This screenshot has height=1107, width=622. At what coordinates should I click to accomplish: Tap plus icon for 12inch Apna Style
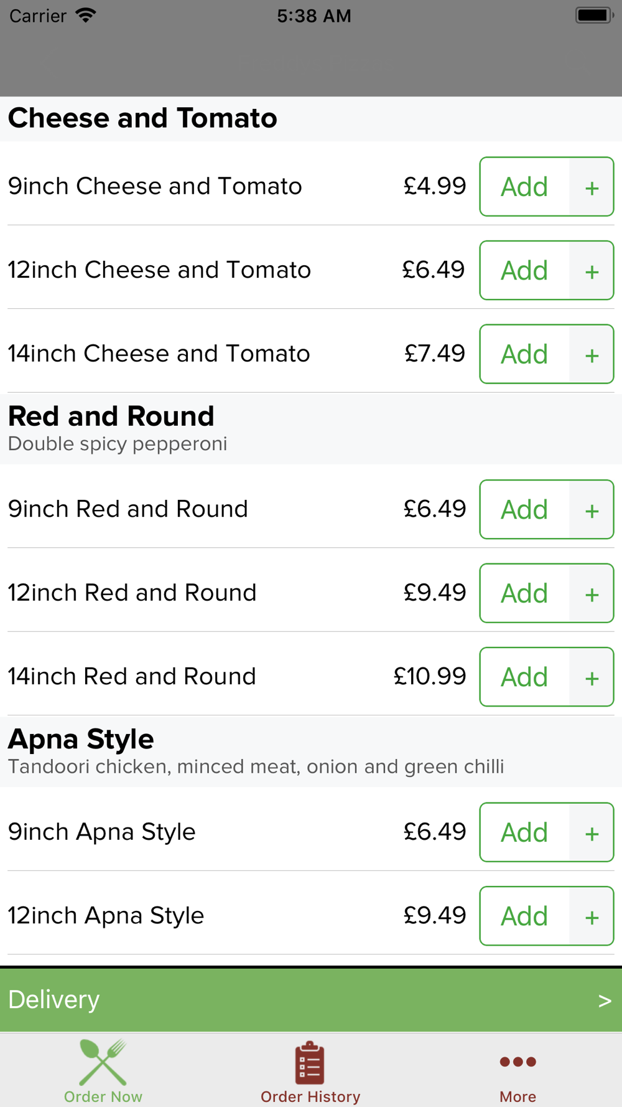592,916
